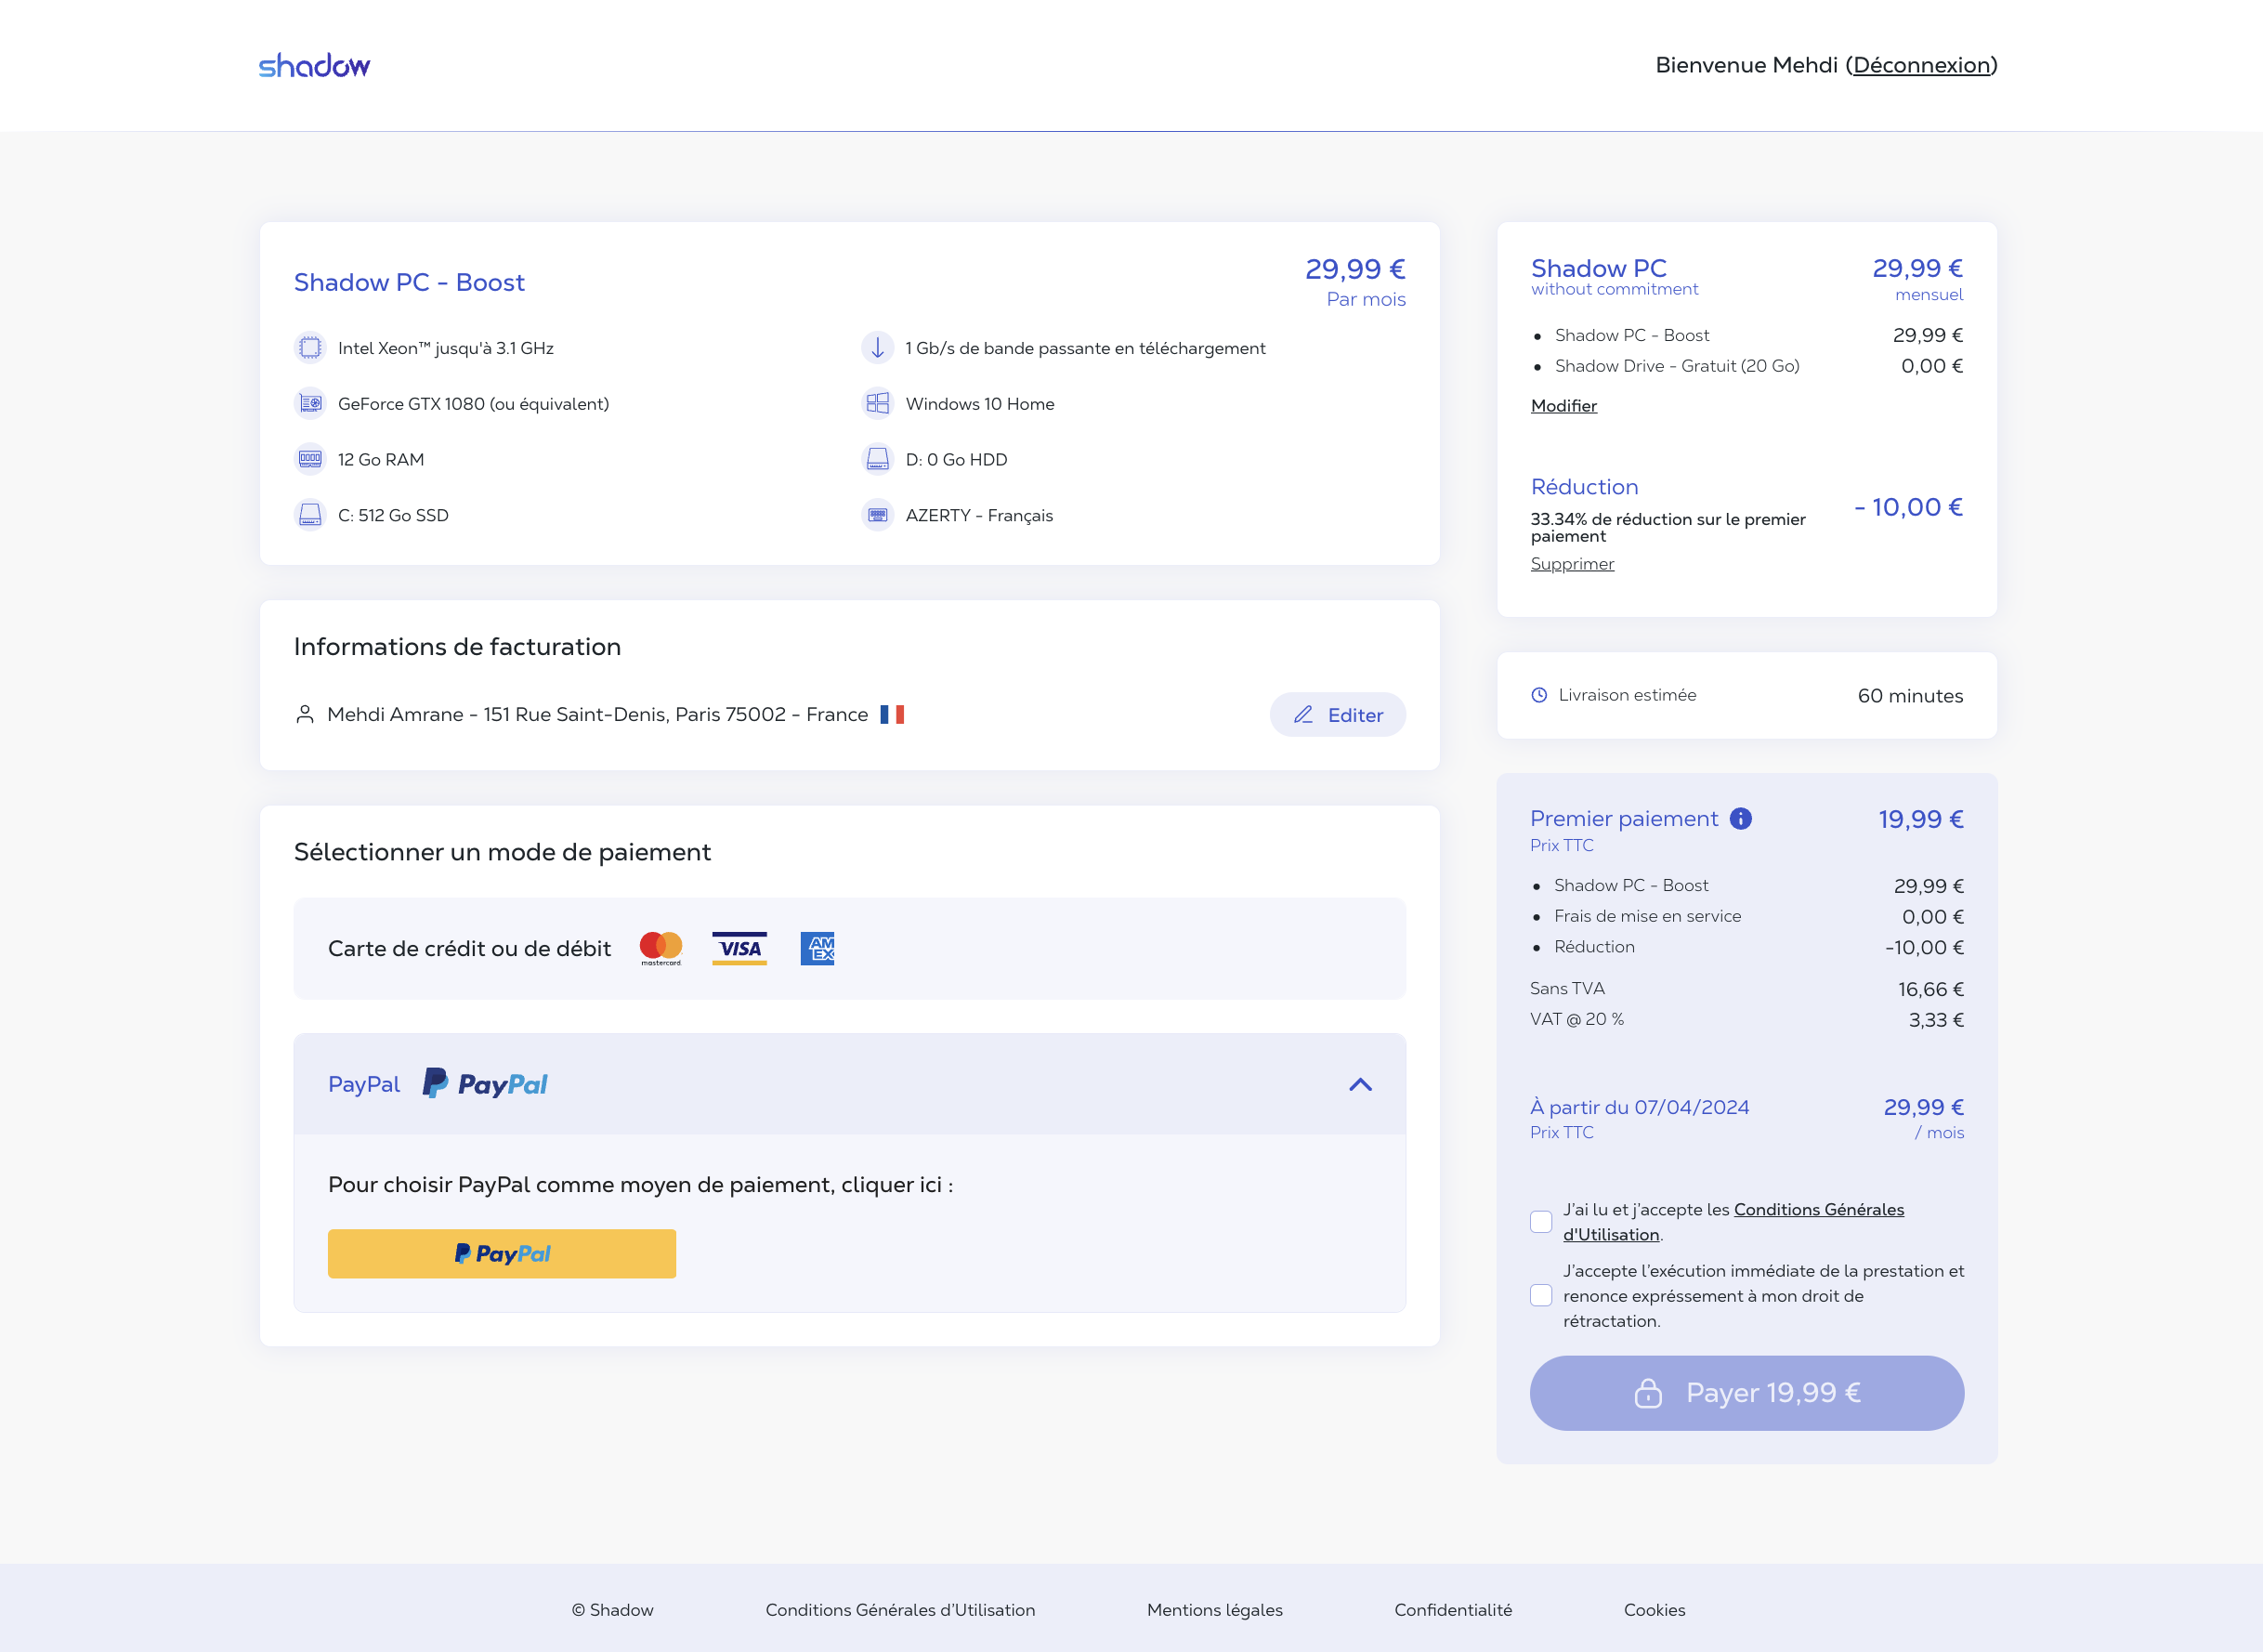Open the Confidentialité footer link

(1453, 1610)
